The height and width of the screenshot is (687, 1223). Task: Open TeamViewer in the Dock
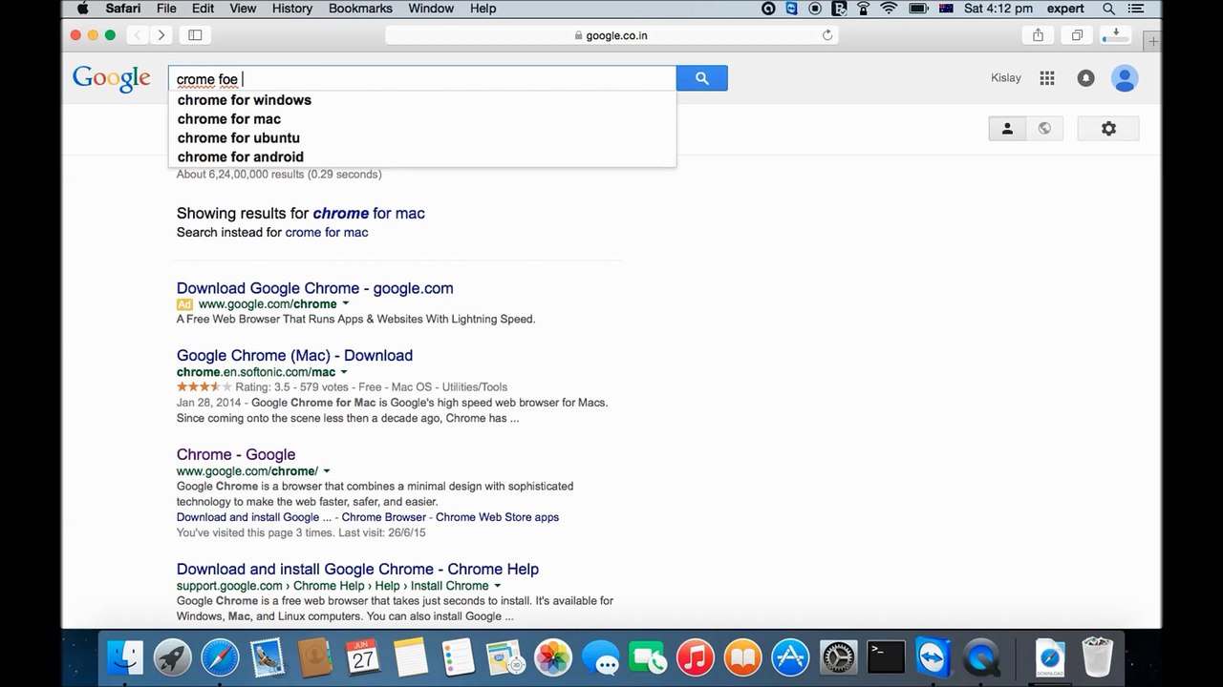(x=933, y=657)
